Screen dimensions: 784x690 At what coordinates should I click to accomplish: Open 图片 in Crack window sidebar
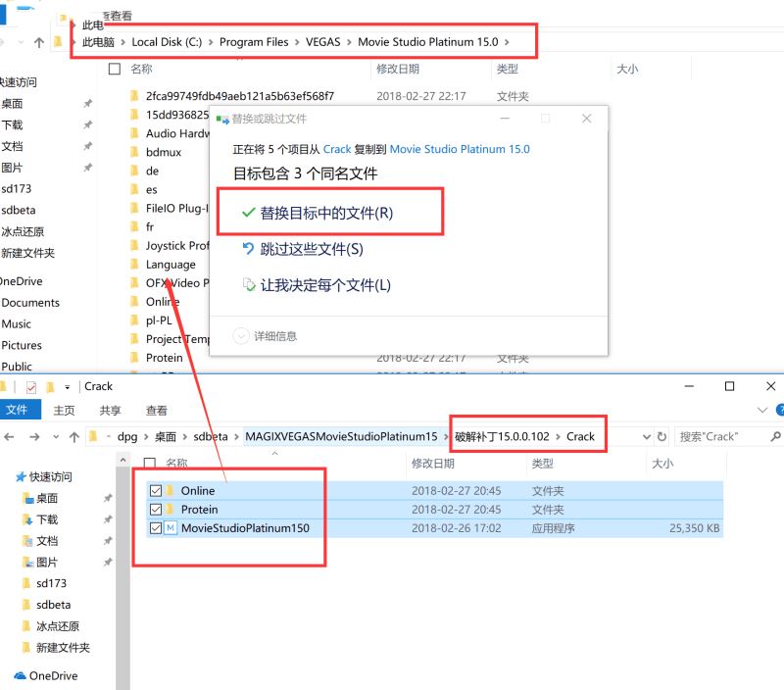[40, 562]
